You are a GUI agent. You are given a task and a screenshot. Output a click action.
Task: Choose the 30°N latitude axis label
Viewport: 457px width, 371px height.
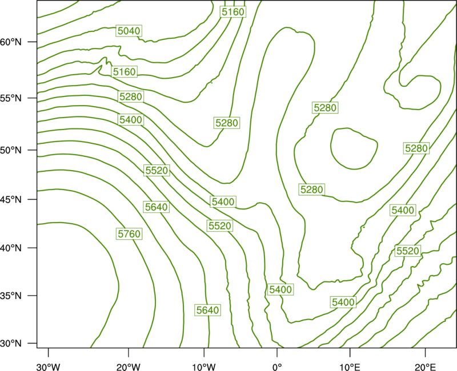pyautogui.click(x=11, y=344)
